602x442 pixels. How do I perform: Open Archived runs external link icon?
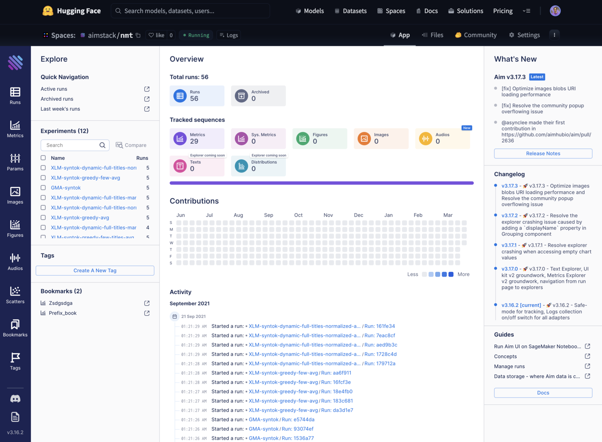coord(147,99)
